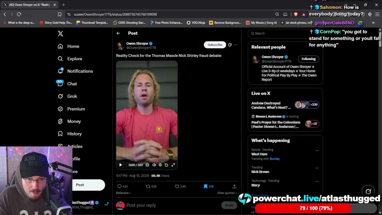Open Owen Shroyer's profile in Relevant people
This screenshot has width=382, height=215.
click(272, 57)
